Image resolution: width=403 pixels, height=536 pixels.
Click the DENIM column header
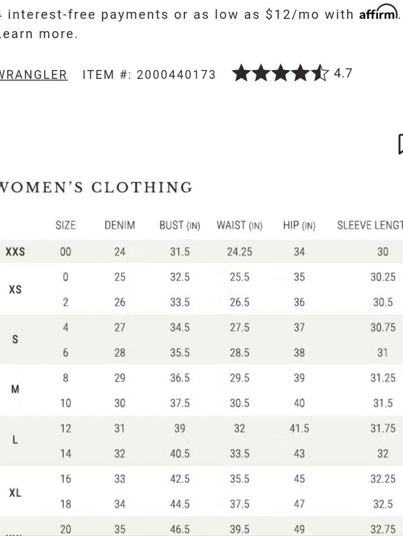coord(120,225)
